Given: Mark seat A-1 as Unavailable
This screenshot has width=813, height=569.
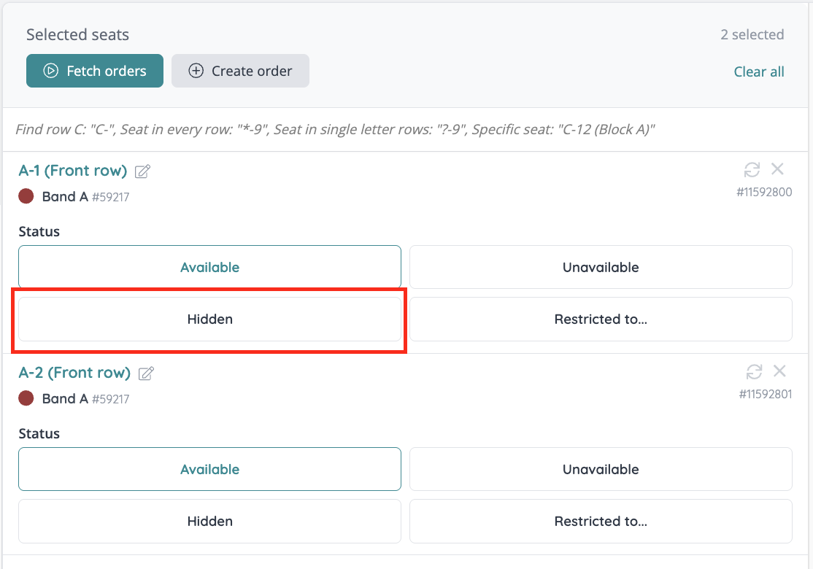Looking at the screenshot, I should [x=601, y=267].
